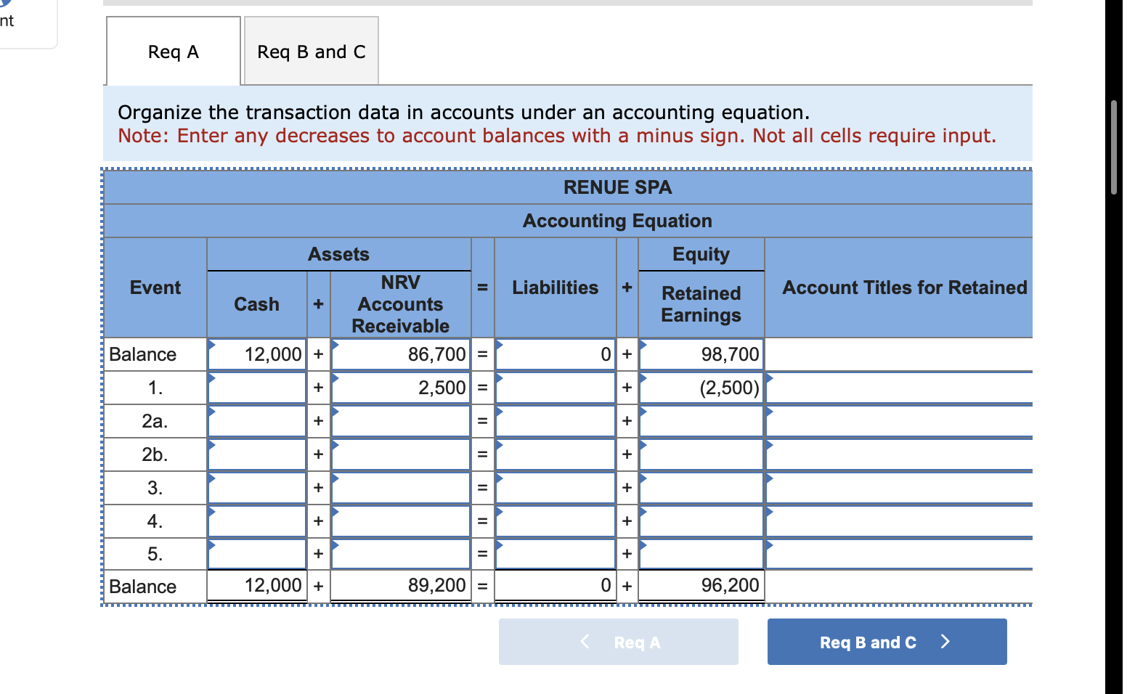Click the Accounting Equation heading
This screenshot has width=1135, height=694.
point(618,221)
